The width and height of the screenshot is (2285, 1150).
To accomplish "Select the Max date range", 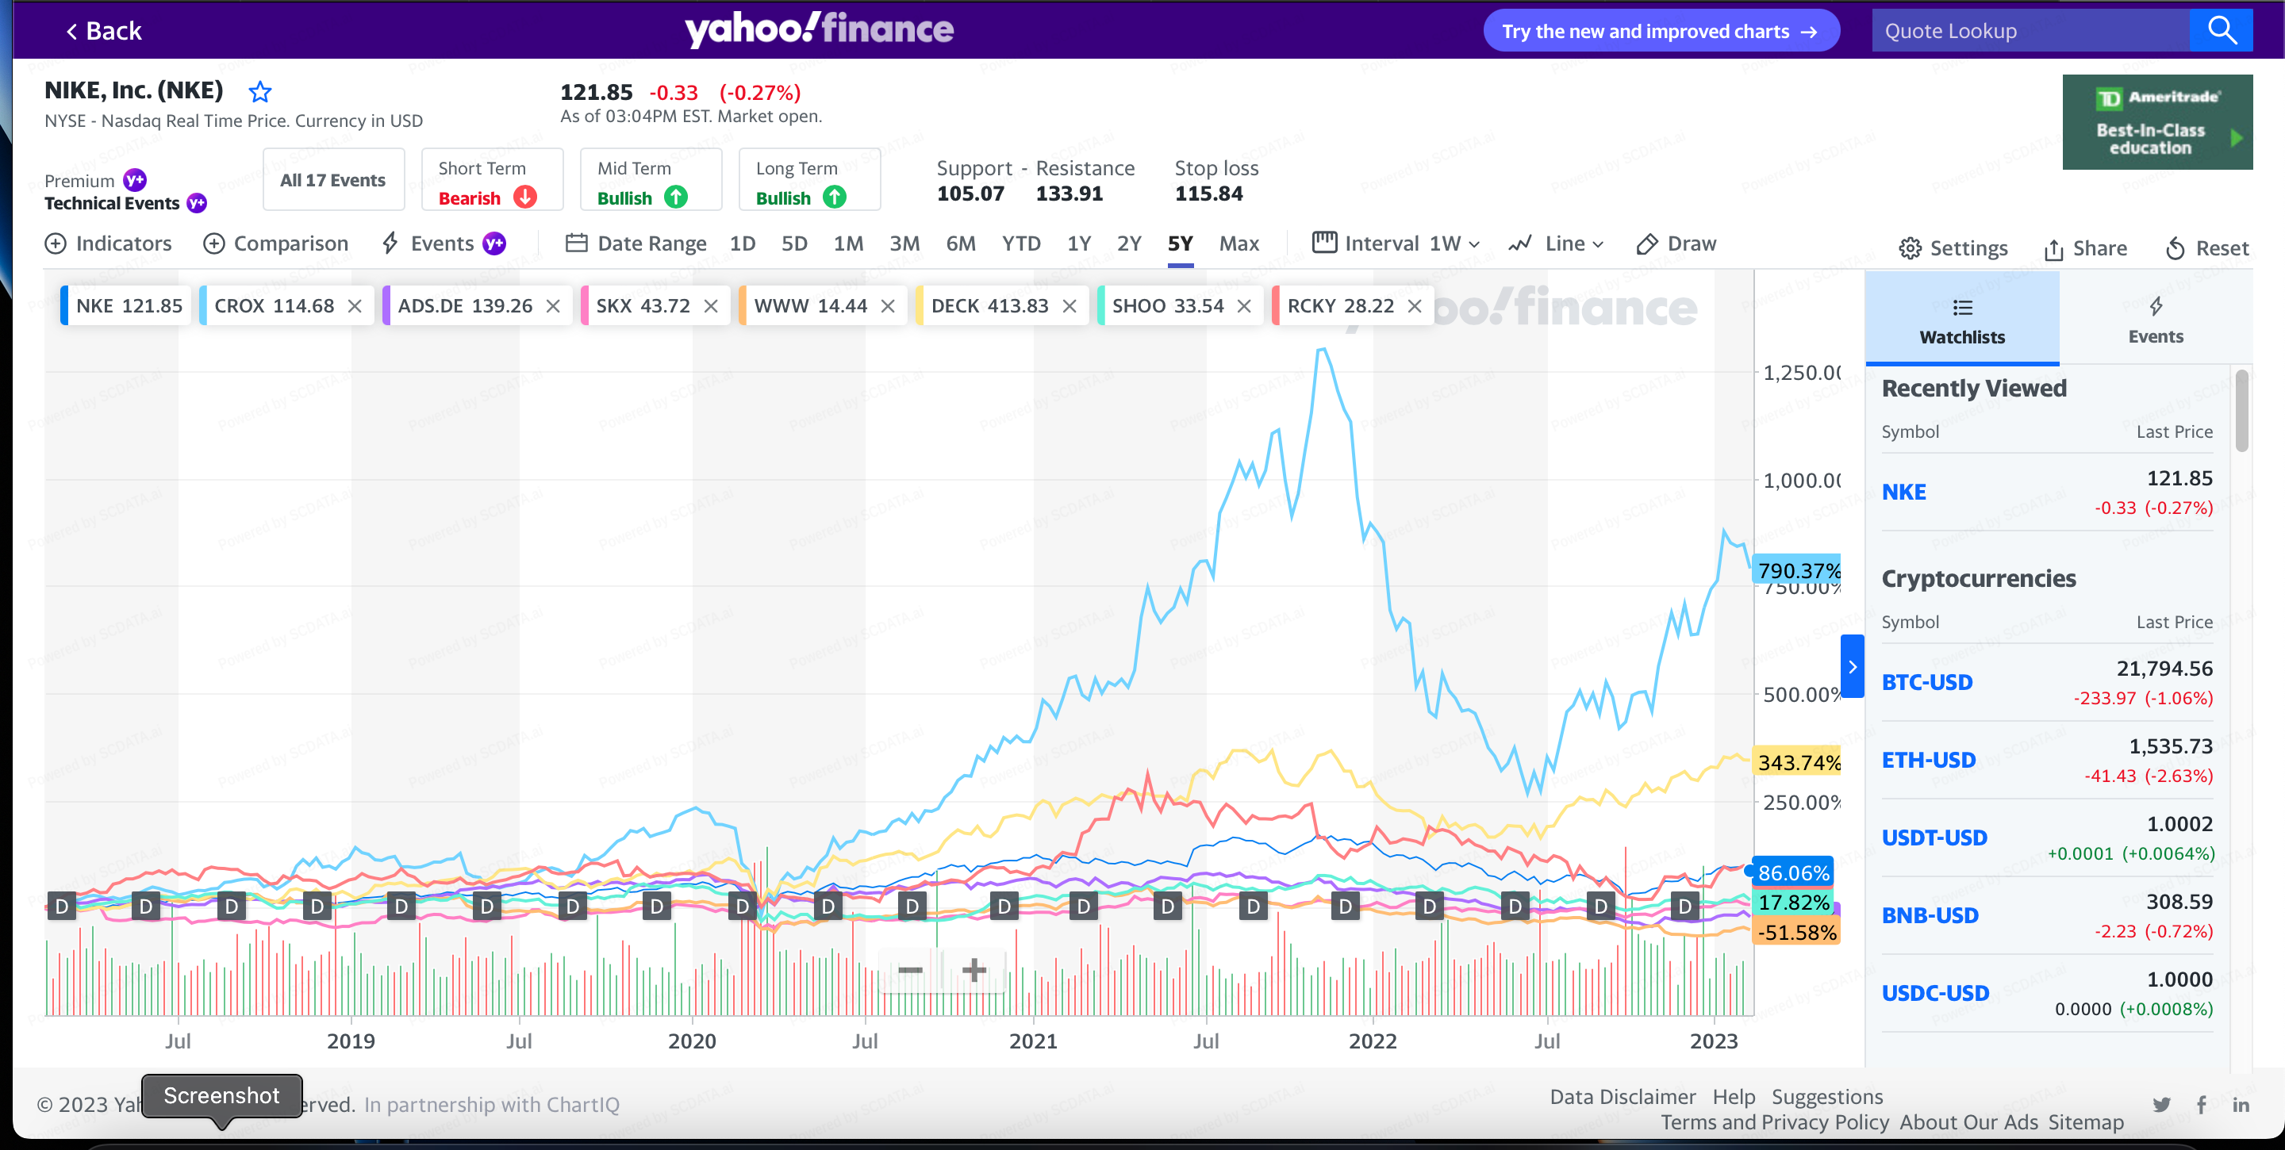I will pyautogui.click(x=1239, y=243).
